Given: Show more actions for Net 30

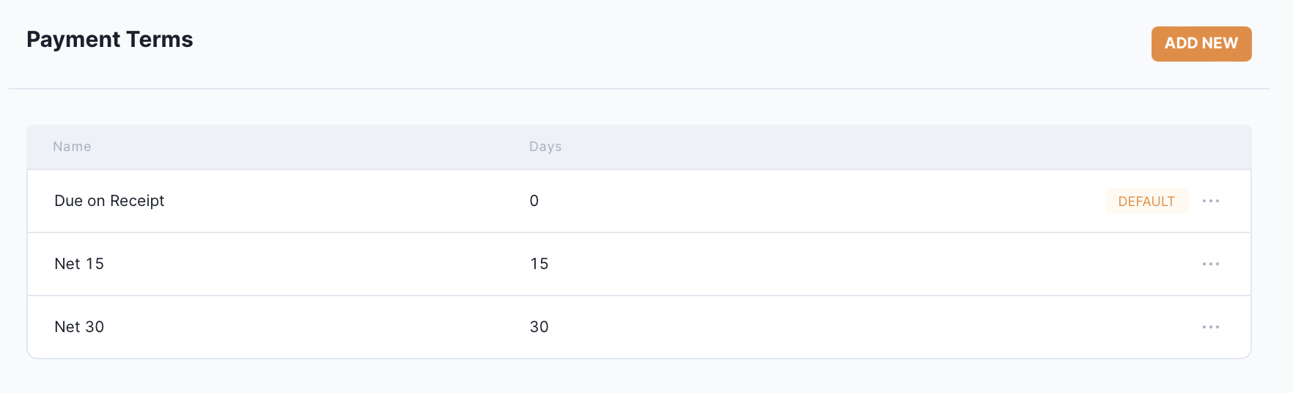Looking at the screenshot, I should (1210, 327).
